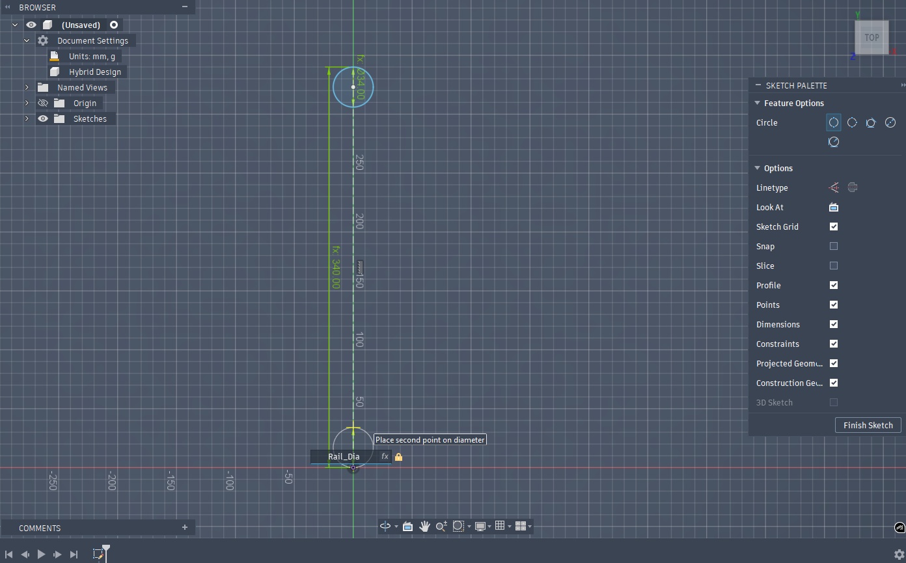This screenshot has height=563, width=906.
Task: Hide the Sketches folder via eye icon
Action: [43, 118]
